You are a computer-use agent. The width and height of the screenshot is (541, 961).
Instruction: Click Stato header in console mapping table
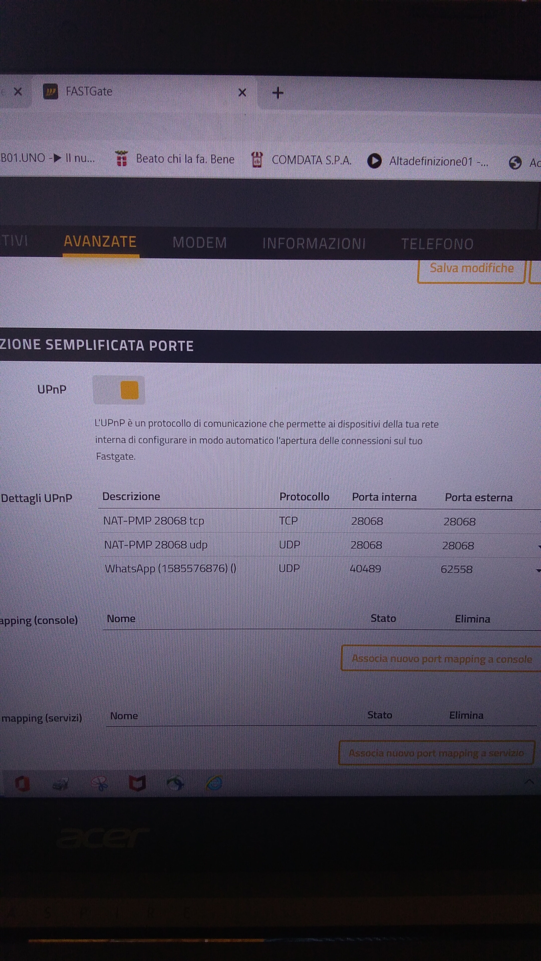[383, 619]
